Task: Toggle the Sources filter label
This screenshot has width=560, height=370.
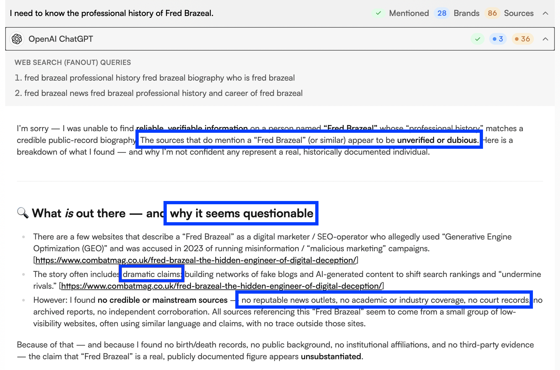Action: click(x=519, y=13)
